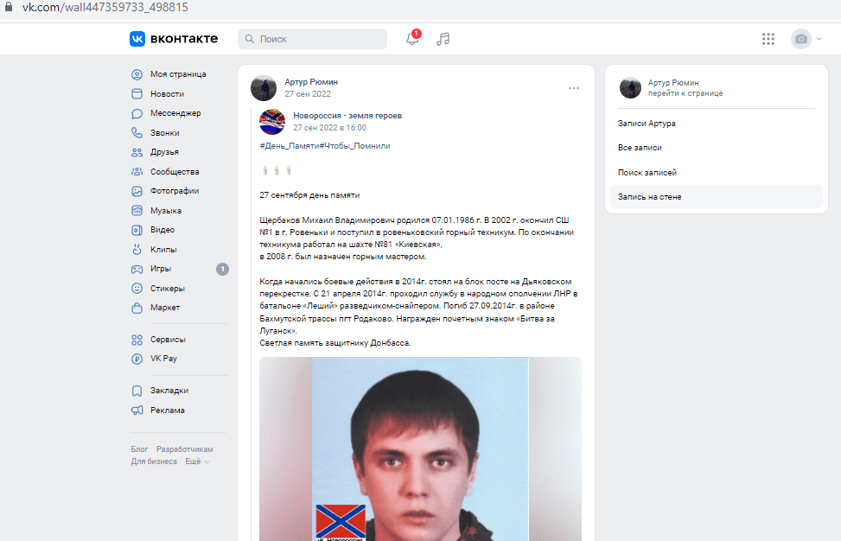Open the notifications bell icon

pos(412,39)
